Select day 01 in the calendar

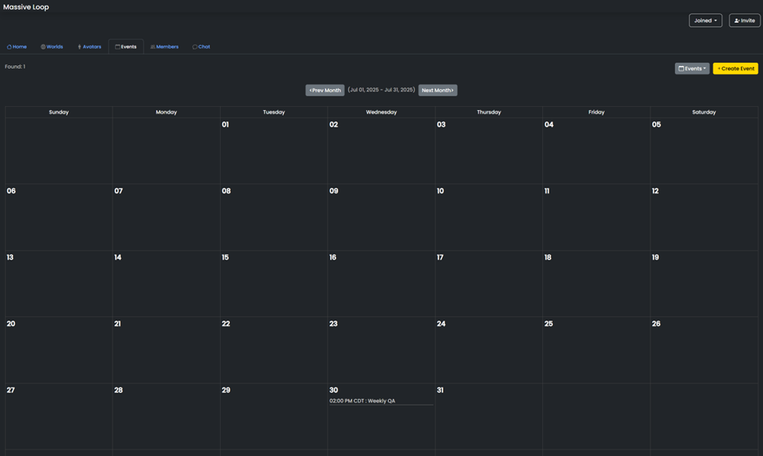point(274,151)
